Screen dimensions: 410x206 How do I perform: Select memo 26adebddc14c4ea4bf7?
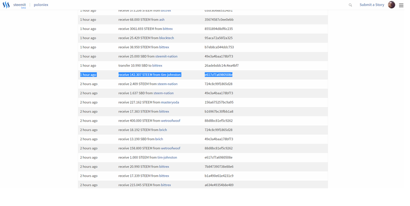[221, 66]
